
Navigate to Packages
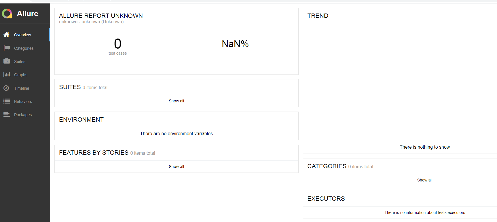pos(25,115)
